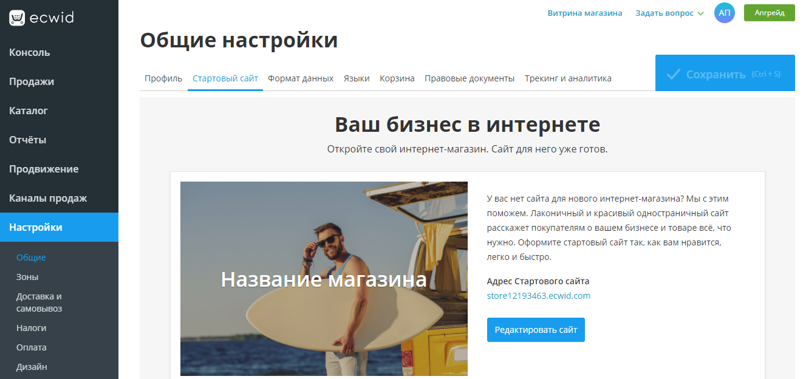Click the surfer preview image
Viewport: 803px width, 379px height.
(x=324, y=279)
